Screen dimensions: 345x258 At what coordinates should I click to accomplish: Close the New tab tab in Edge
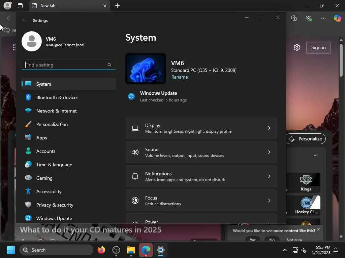coord(105,6)
